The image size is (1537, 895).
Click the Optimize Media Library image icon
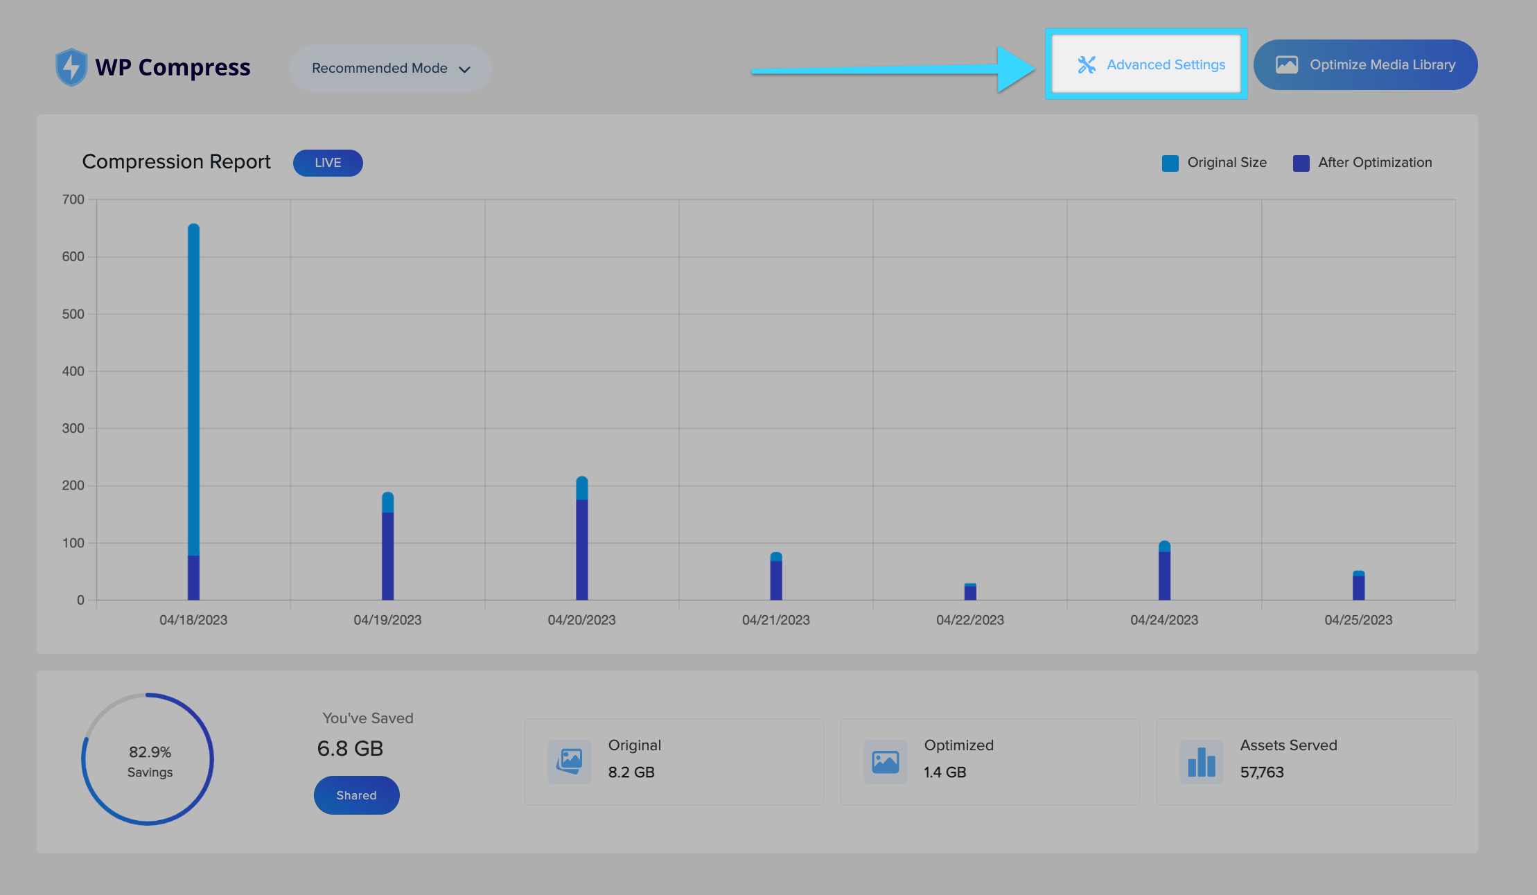[x=1286, y=64]
